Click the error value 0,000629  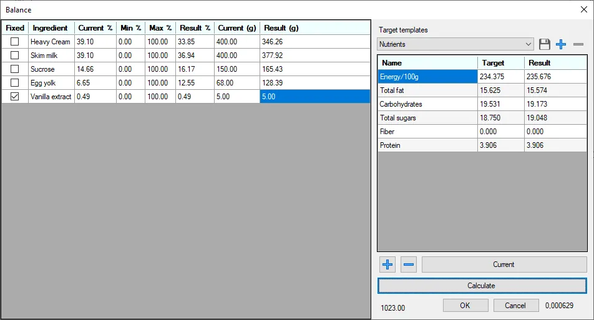tap(559, 305)
